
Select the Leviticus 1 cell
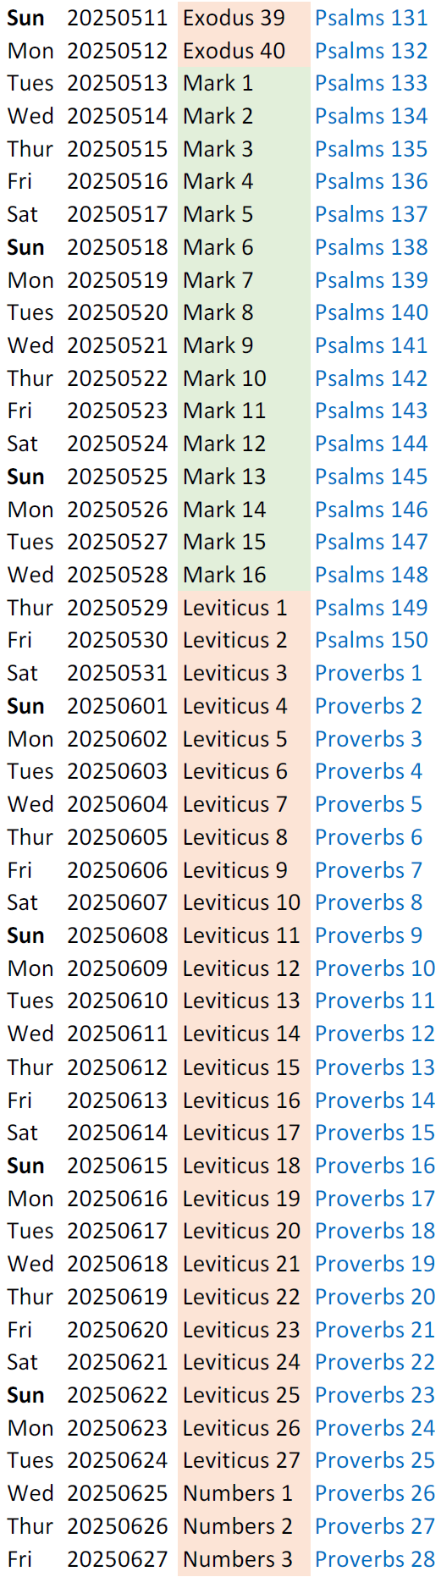point(244,608)
